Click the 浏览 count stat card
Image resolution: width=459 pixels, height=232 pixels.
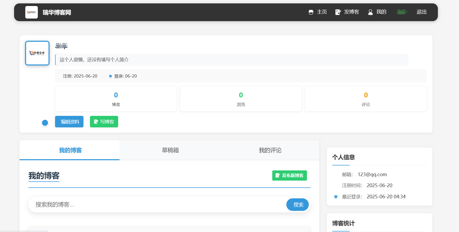tap(241, 99)
